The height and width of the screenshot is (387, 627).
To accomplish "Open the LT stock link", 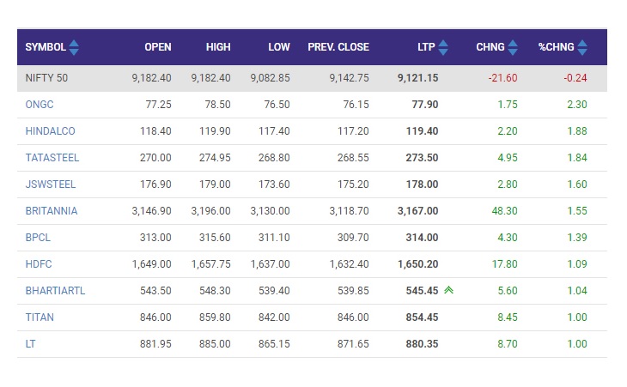I will (x=30, y=344).
